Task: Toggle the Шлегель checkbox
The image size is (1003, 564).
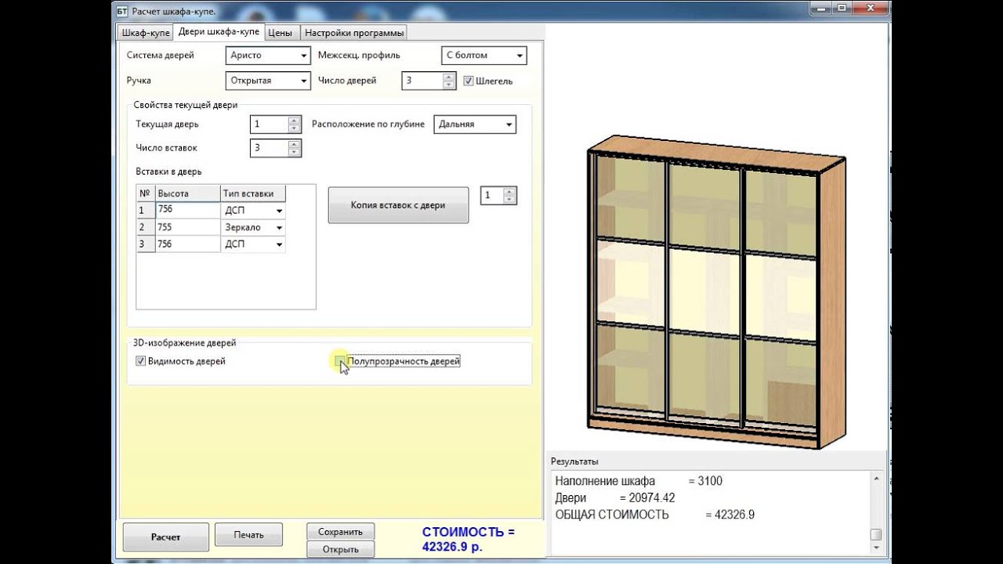Action: click(x=469, y=81)
